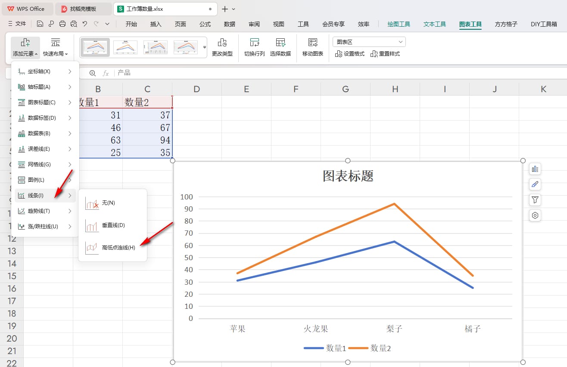Viewport: 567px width, 367px height.
Task: Switch to the 数据 (Data) tab
Action: coord(230,24)
